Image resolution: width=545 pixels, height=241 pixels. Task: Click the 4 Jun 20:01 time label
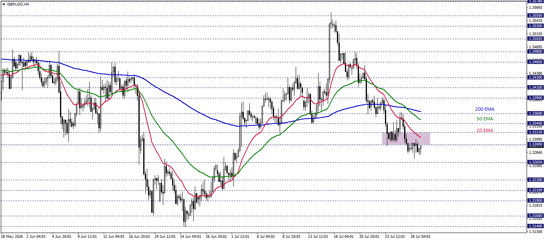click(x=62, y=236)
